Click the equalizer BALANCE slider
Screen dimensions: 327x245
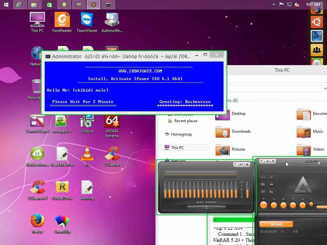coord(206,207)
